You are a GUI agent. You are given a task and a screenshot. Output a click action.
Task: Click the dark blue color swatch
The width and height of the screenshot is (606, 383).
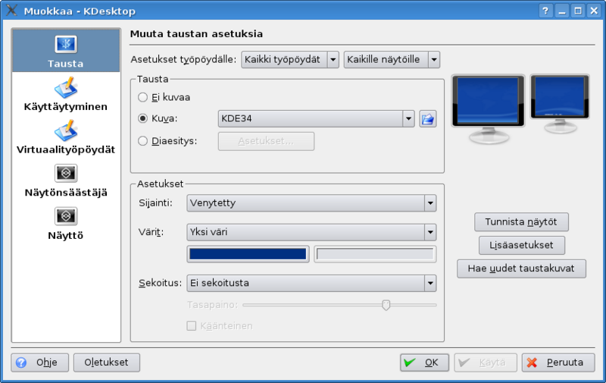[x=248, y=255]
